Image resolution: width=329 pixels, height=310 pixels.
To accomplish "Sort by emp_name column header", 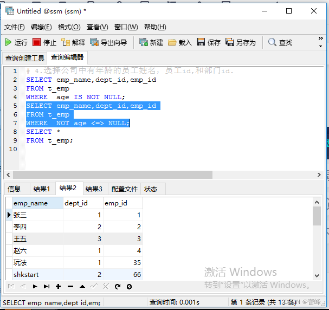I will (37, 203).
